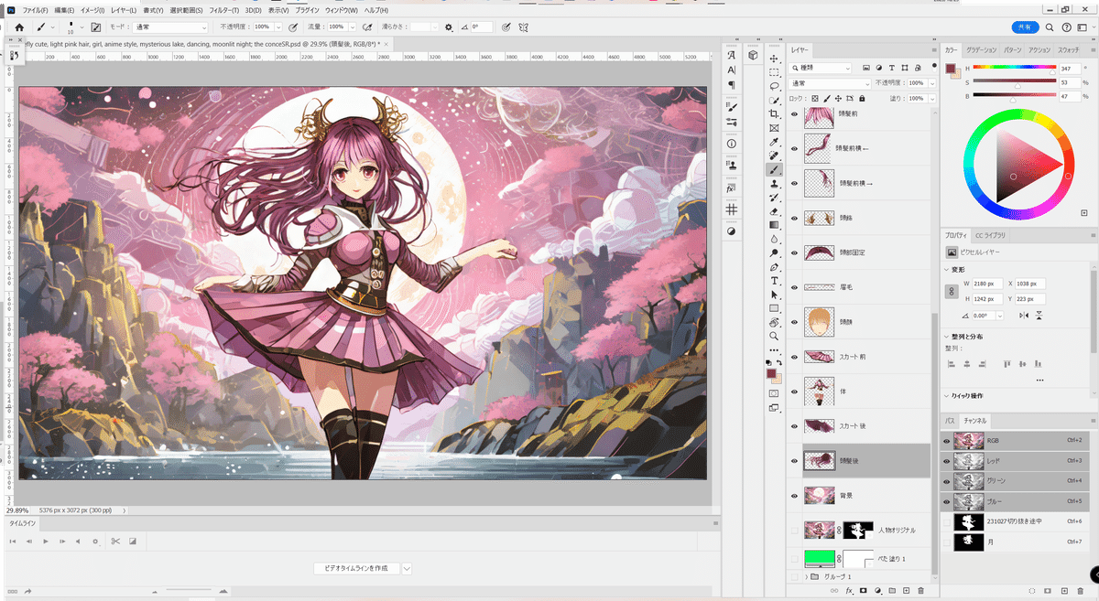
Task: Show the べた塗り 1 layer
Action: pos(795,558)
